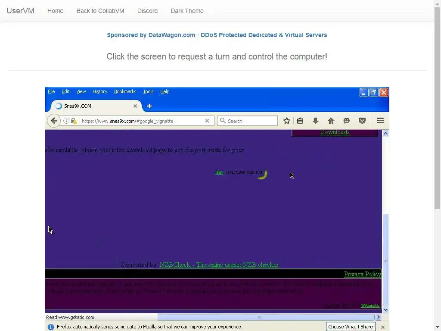Open the Downloads arrow icon
Screen dimensions: 441x331
[316, 121]
